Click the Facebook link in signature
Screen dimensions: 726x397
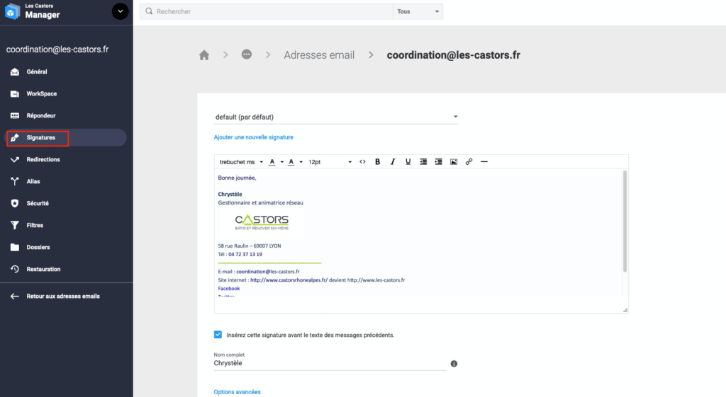(x=229, y=289)
